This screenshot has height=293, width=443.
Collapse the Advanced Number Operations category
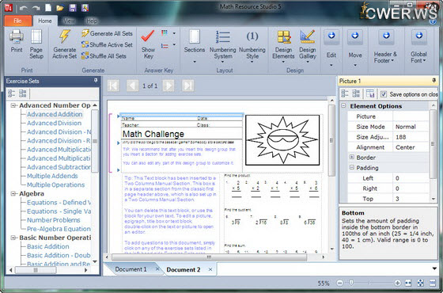tap(13, 105)
